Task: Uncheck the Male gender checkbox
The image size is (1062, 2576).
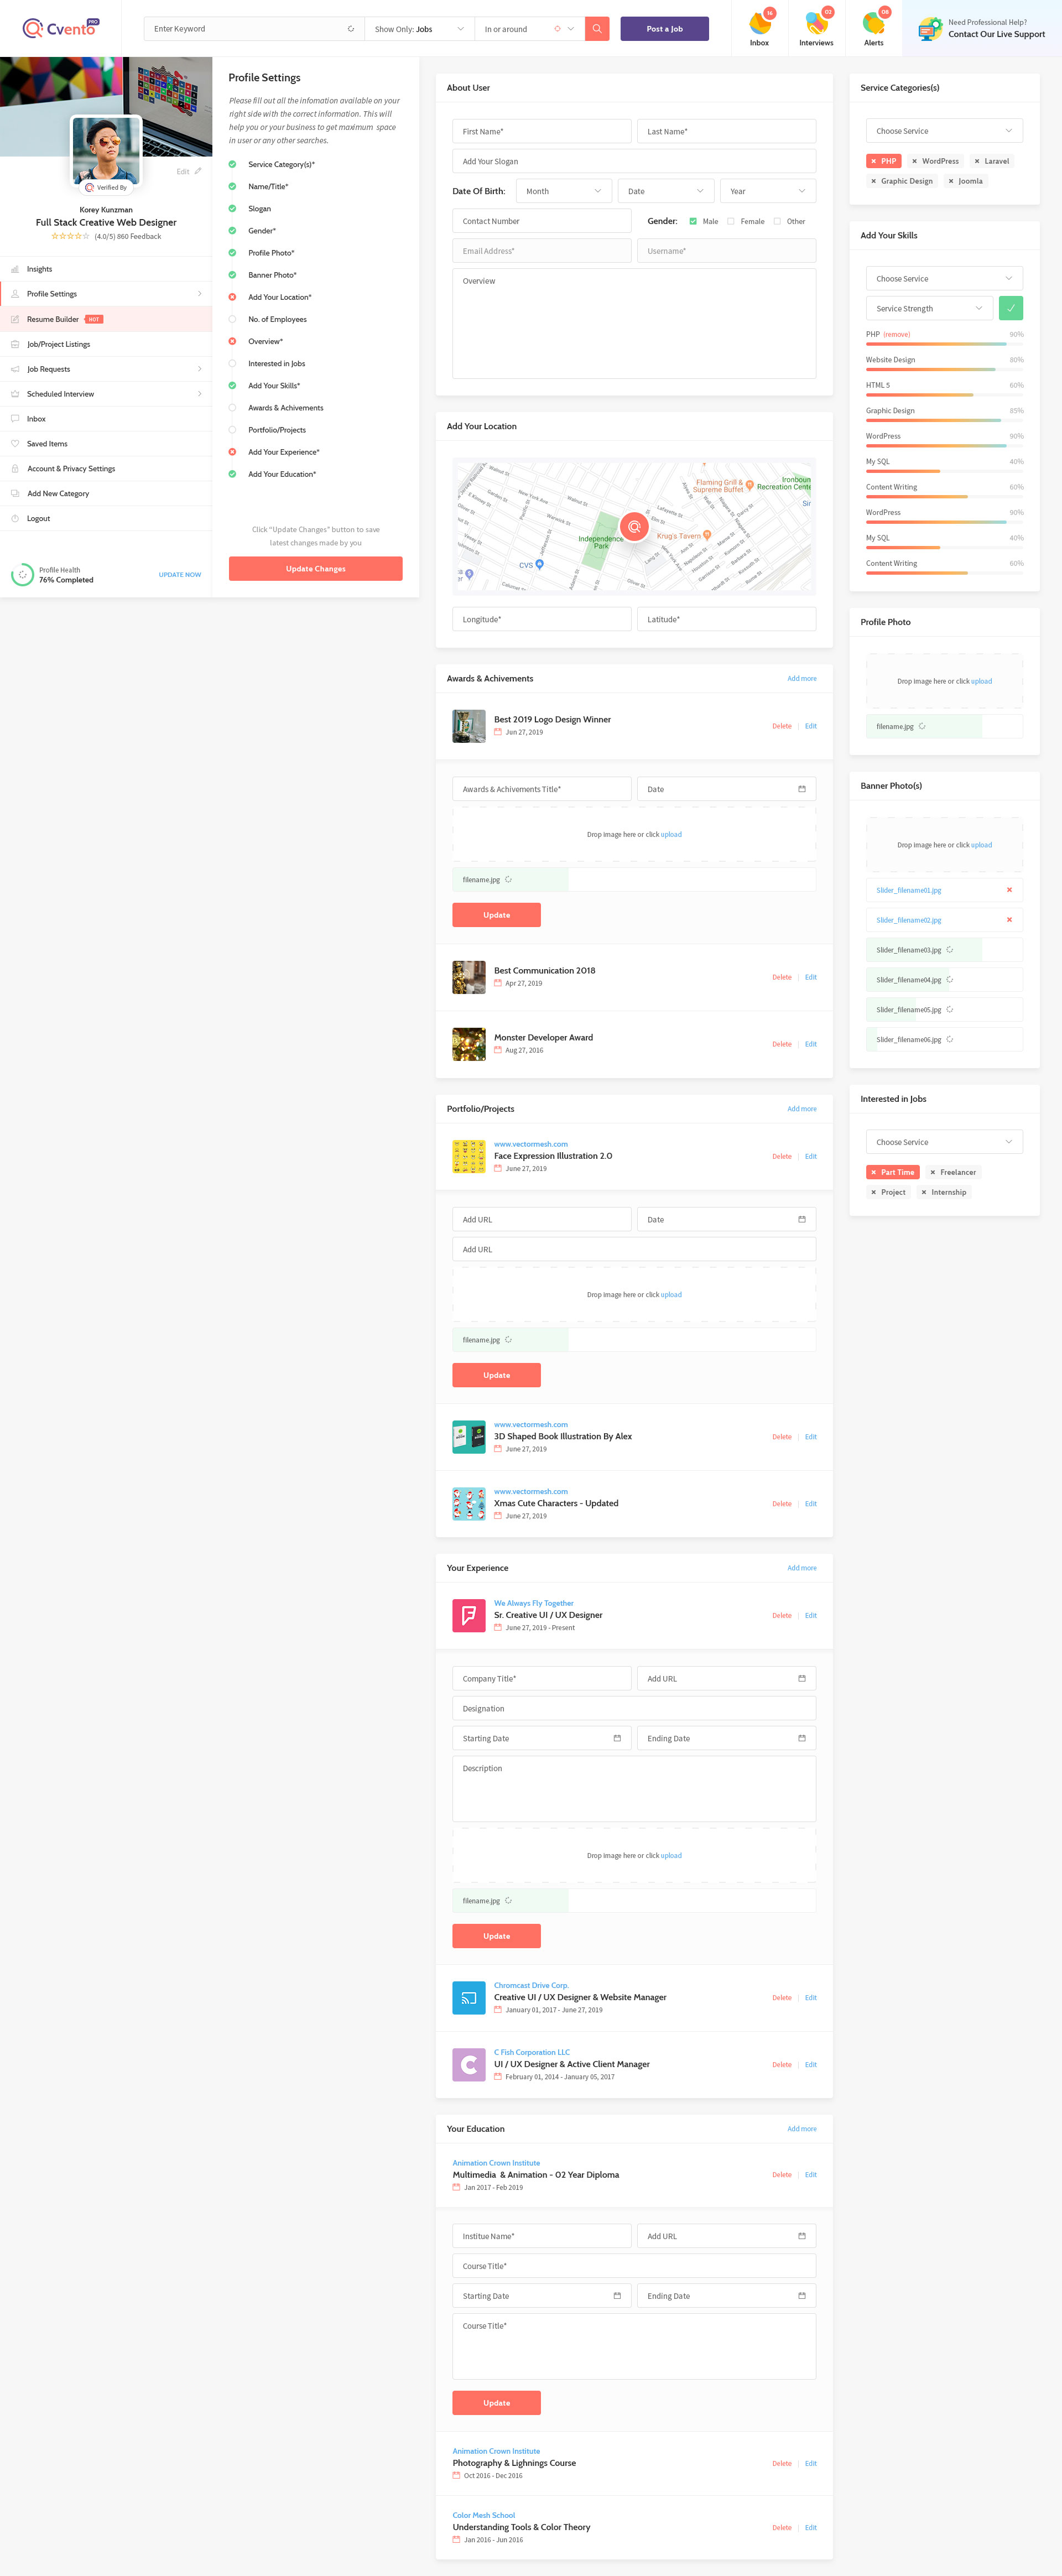Action: tap(693, 221)
